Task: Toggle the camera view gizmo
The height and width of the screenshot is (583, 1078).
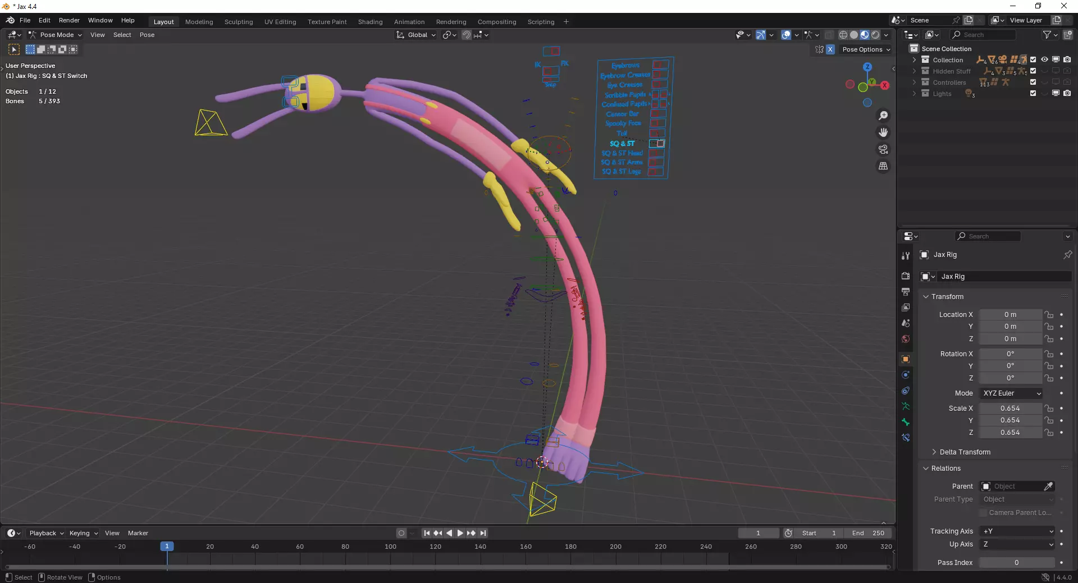Action: tap(883, 149)
